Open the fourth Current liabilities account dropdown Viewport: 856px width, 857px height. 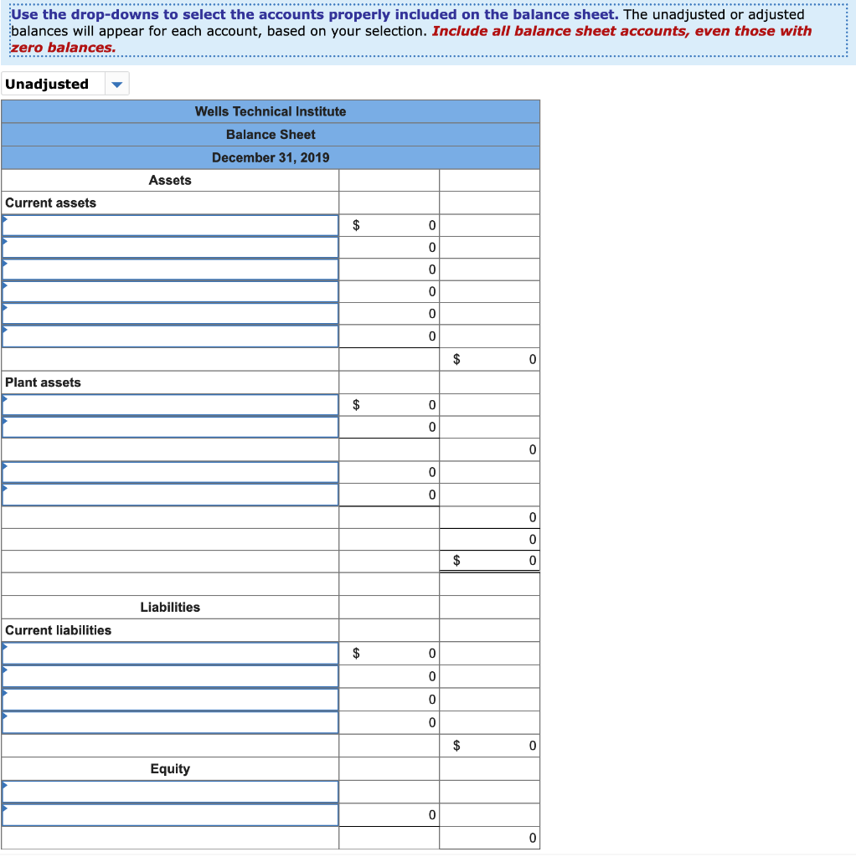coord(170,721)
